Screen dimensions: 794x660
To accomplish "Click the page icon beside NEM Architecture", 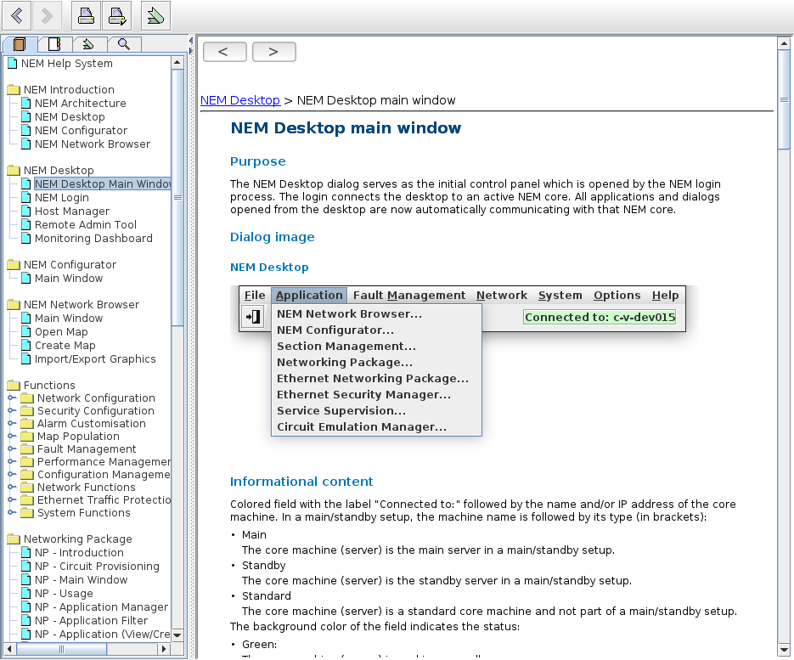I will point(26,104).
